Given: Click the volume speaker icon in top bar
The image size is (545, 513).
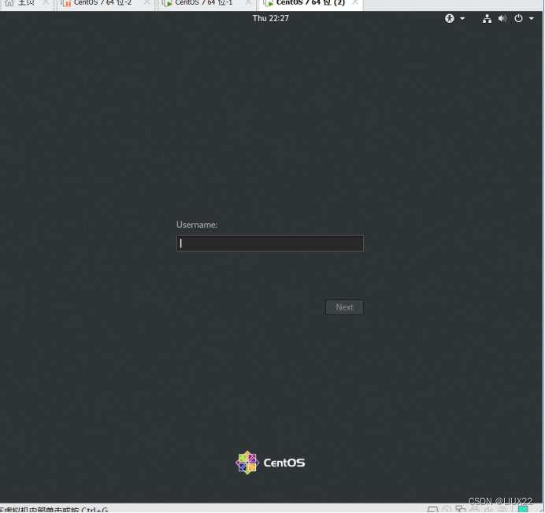Looking at the screenshot, I should pyautogui.click(x=502, y=18).
